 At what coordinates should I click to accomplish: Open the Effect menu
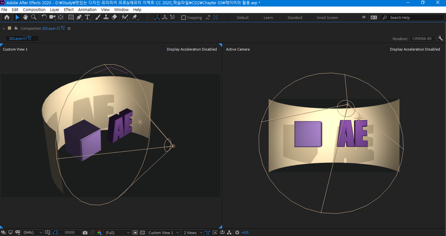[69, 9]
